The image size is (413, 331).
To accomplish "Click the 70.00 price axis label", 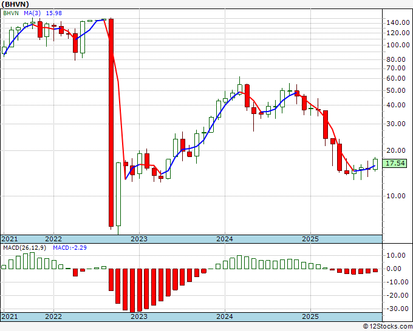I will pos(396,69).
